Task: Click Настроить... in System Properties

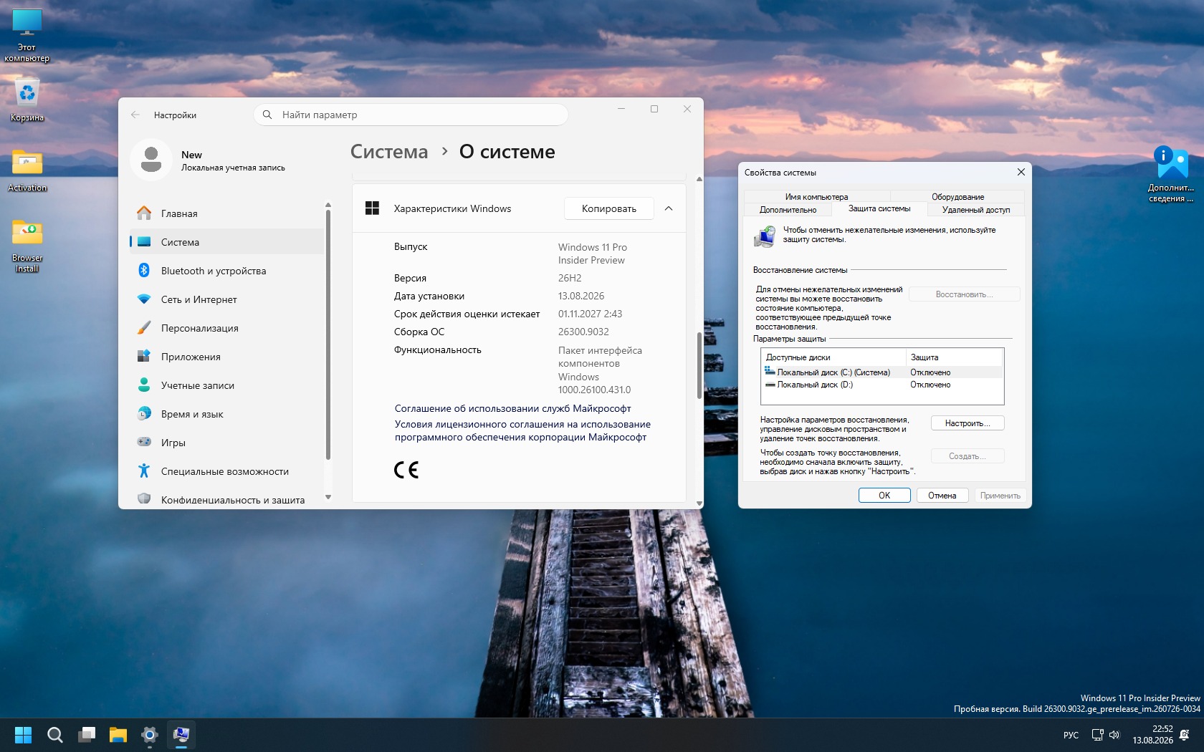Action: (x=967, y=423)
